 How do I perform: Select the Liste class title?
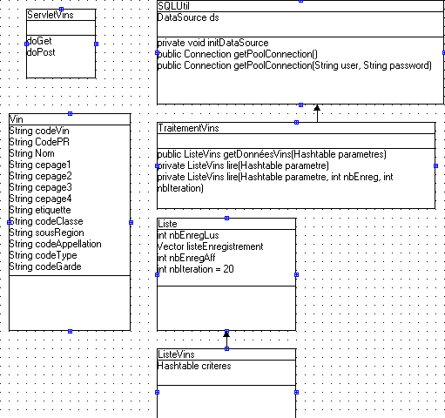[x=167, y=224]
